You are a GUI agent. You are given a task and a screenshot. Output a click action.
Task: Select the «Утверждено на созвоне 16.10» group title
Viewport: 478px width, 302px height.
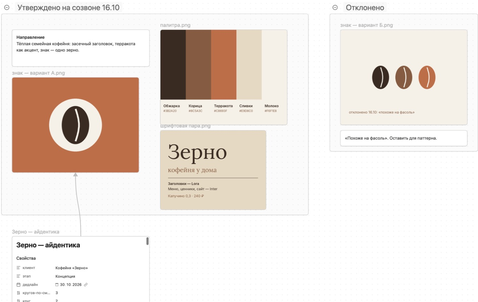point(68,7)
